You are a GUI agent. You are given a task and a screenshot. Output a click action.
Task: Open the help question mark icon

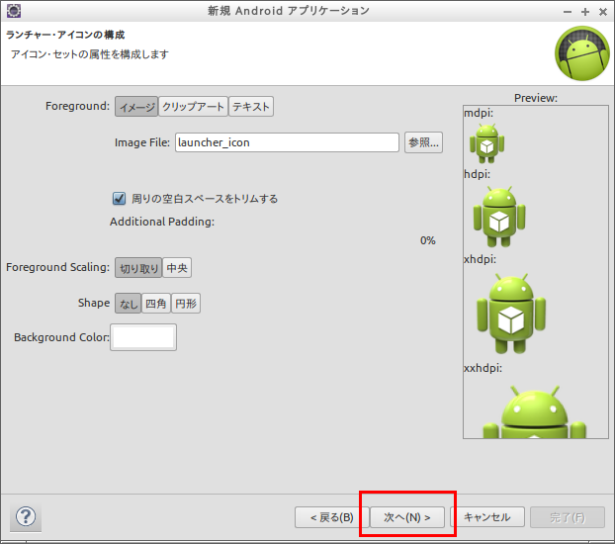[26, 516]
